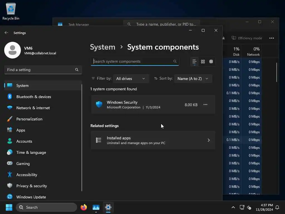Viewport: 285px width, 214px height.
Task: Switch to list view layout
Action: click(x=194, y=62)
